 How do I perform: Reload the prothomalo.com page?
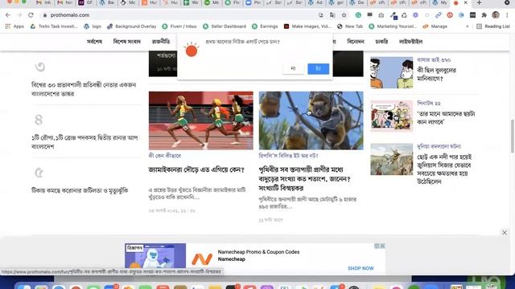tap(31, 15)
